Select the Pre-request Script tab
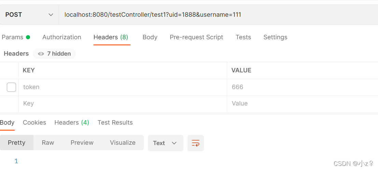This screenshot has width=378, height=170. click(196, 37)
